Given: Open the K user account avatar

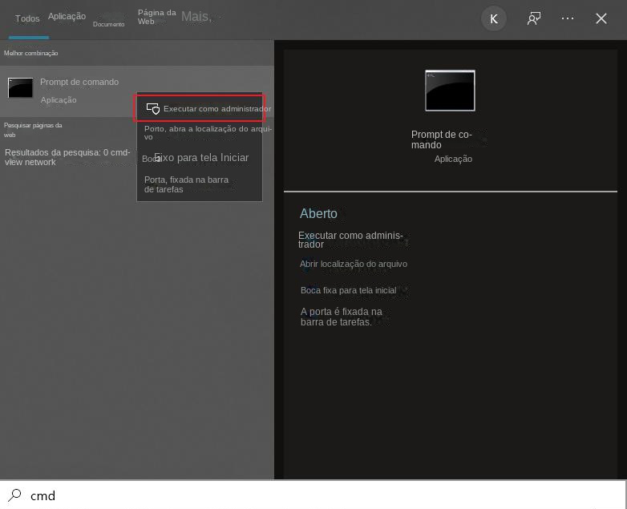Looking at the screenshot, I should click(494, 18).
